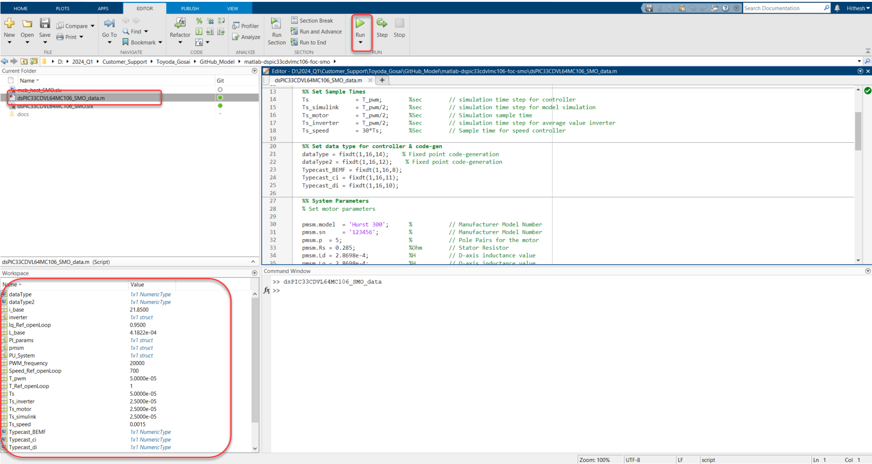Insert a Section Break
Screen dimensions: 872x464
tap(312, 20)
